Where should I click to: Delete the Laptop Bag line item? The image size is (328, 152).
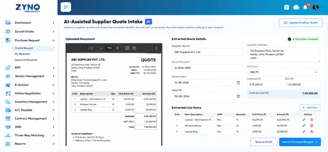(312, 132)
